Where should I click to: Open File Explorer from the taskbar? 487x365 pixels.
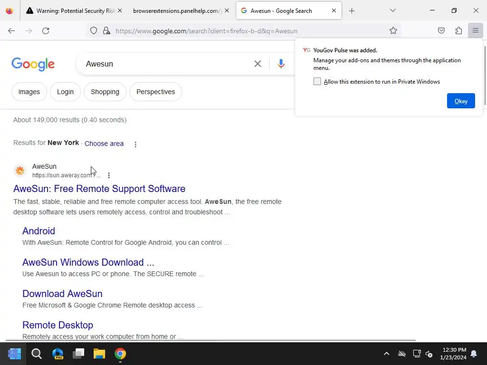click(99, 354)
